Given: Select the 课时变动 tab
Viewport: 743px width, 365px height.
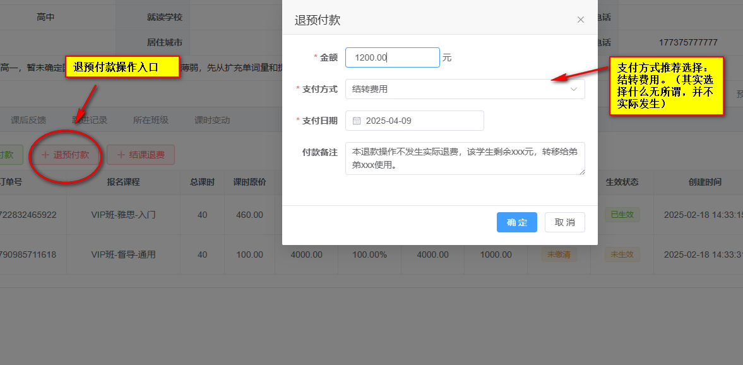Looking at the screenshot, I should coord(212,120).
